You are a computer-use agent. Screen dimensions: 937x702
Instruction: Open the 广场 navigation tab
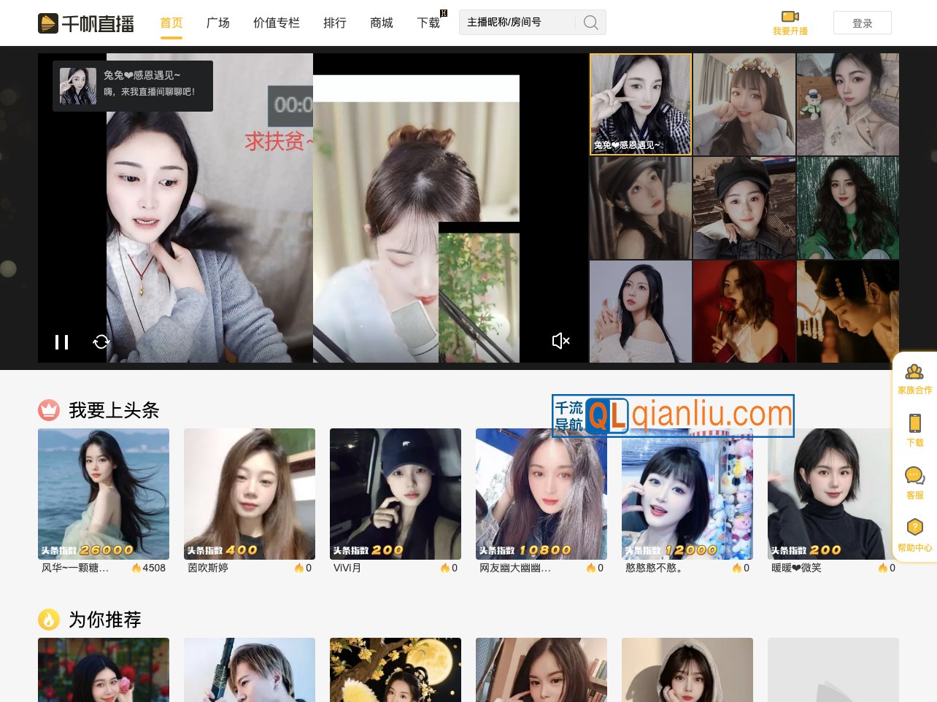pyautogui.click(x=218, y=23)
